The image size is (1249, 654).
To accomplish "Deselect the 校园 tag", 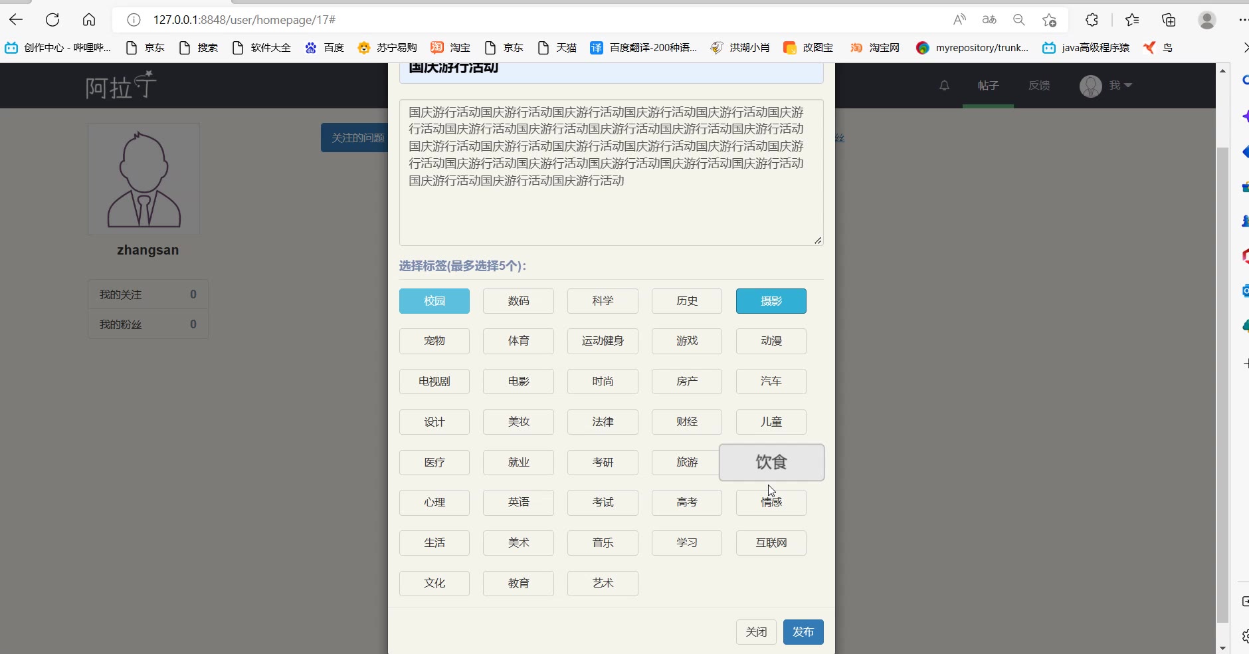I will coord(434,301).
